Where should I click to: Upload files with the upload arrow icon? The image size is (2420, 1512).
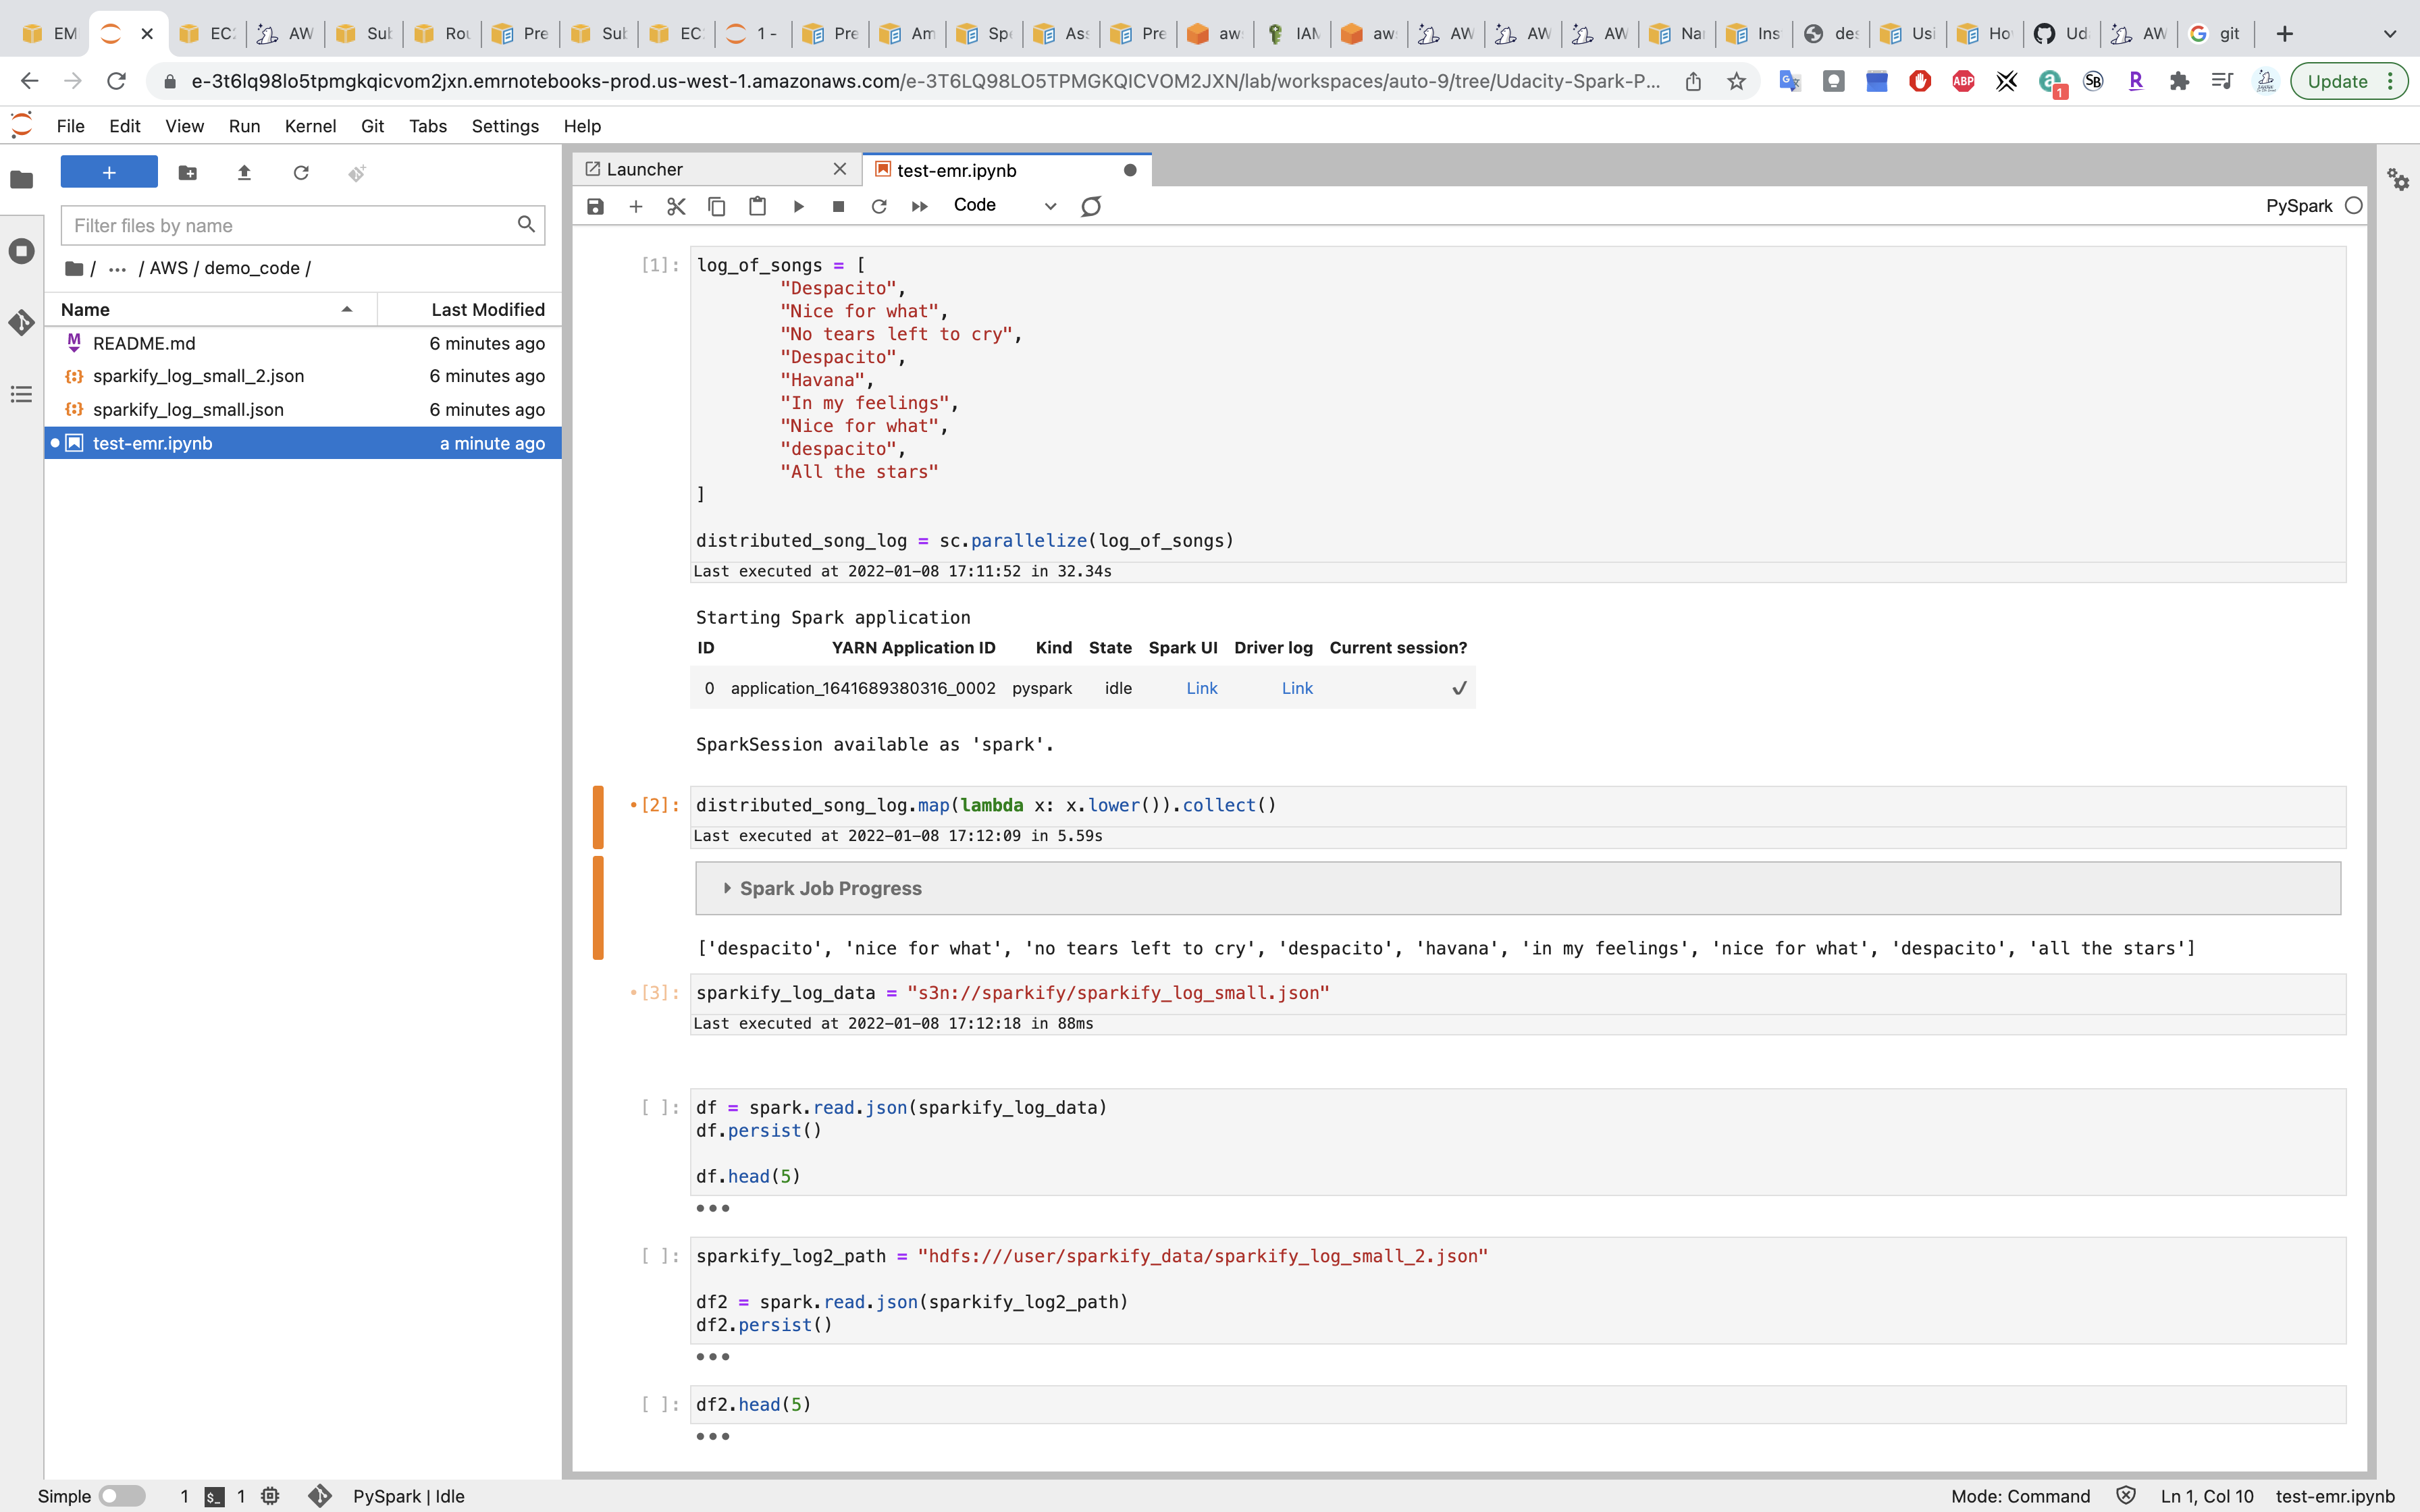(x=244, y=173)
